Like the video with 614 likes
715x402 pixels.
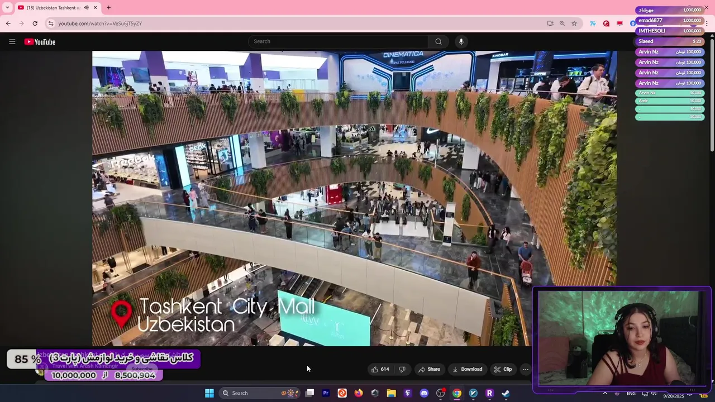click(380, 369)
